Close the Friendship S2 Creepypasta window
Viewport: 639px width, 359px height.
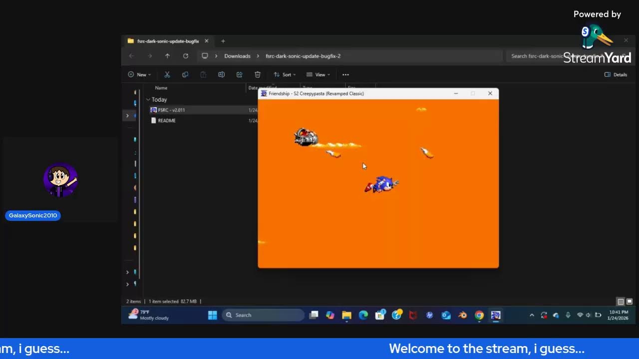[490, 93]
